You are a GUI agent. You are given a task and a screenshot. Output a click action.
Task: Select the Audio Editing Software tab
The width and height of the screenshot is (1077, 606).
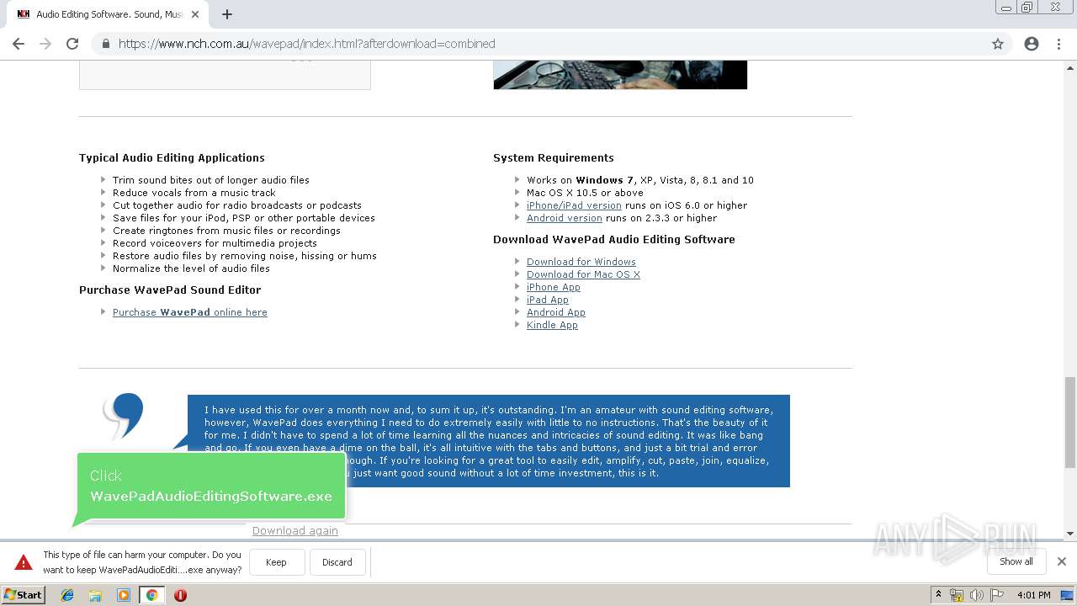click(108, 14)
